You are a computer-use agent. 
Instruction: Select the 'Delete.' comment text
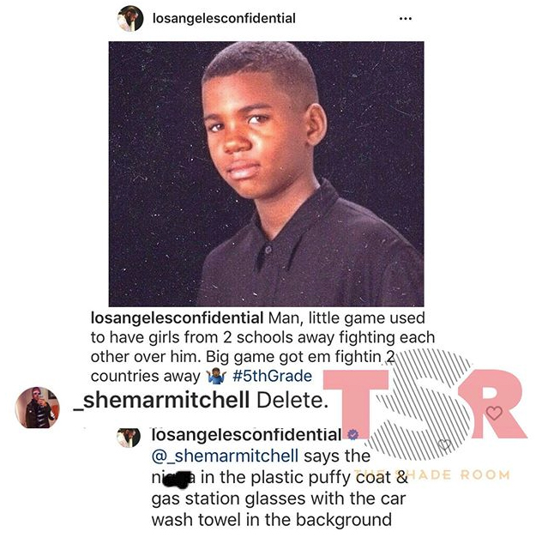tap(292, 400)
